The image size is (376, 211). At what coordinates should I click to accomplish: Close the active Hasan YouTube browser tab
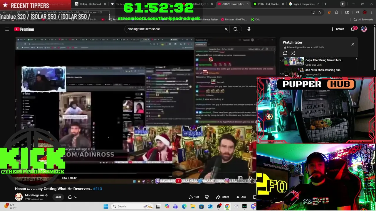point(247,4)
